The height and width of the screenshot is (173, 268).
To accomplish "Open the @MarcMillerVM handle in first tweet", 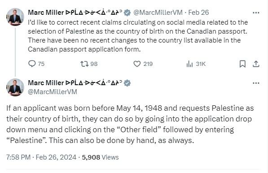I will 158,13.
